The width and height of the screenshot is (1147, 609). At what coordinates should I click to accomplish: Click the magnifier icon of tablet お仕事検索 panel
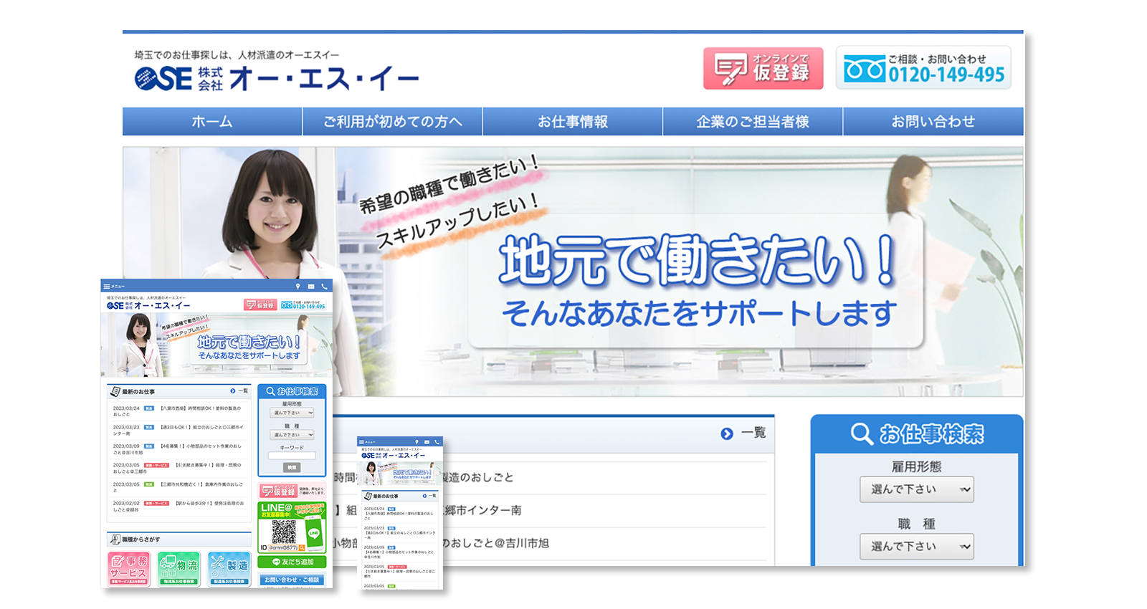pyautogui.click(x=270, y=391)
